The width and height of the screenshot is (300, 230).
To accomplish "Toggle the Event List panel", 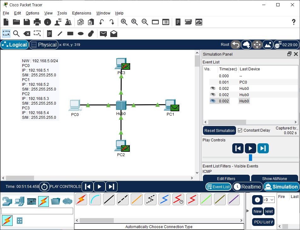I will tap(218, 187).
